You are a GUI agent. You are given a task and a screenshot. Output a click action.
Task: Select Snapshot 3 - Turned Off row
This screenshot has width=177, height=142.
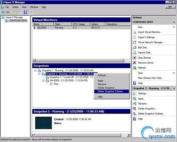pyautogui.click(x=72, y=77)
